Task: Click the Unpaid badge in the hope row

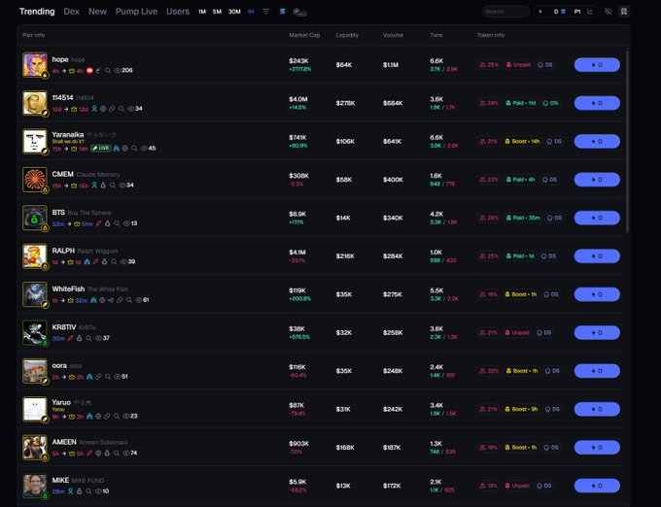Action: (518, 65)
